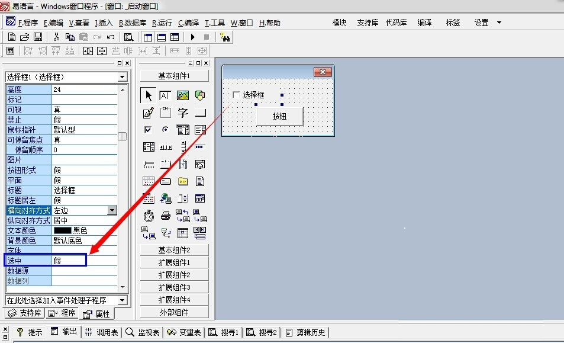Expand the 基本组件2 component group

tap(174, 250)
